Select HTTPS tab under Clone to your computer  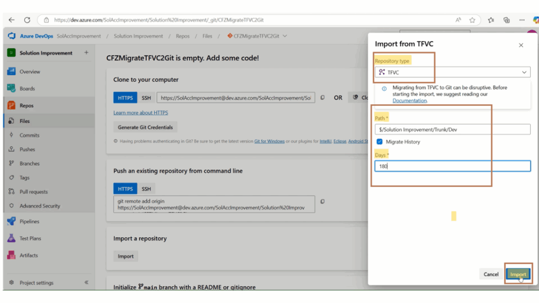click(125, 97)
